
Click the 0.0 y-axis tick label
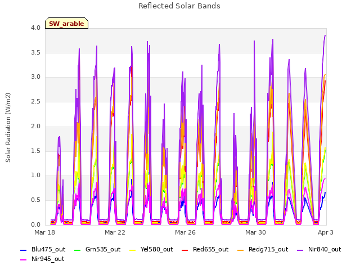click(36, 224)
